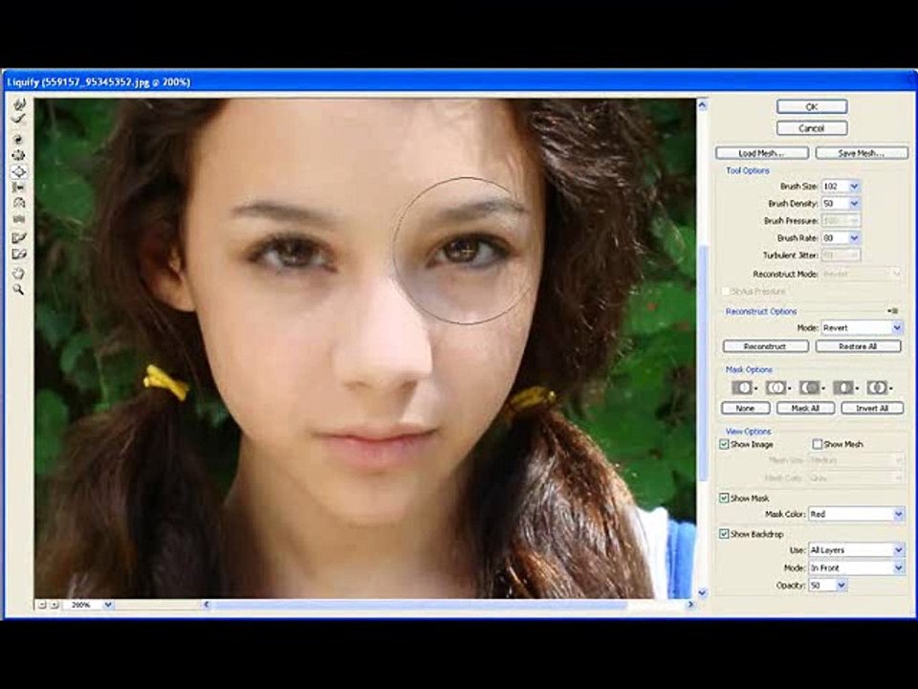Click the Reconstruct button
The height and width of the screenshot is (689, 918).
765,346
